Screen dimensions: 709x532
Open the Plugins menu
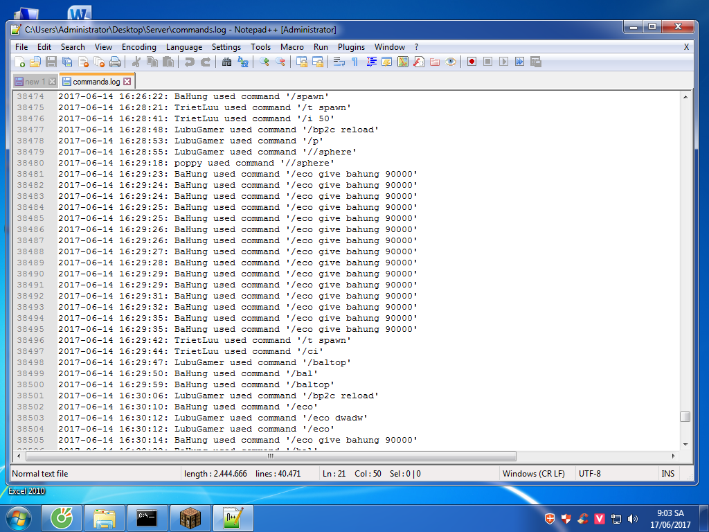[x=351, y=47]
